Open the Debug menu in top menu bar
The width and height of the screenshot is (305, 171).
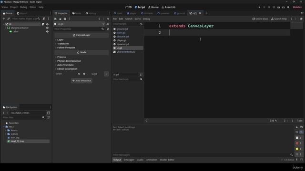[23, 7]
